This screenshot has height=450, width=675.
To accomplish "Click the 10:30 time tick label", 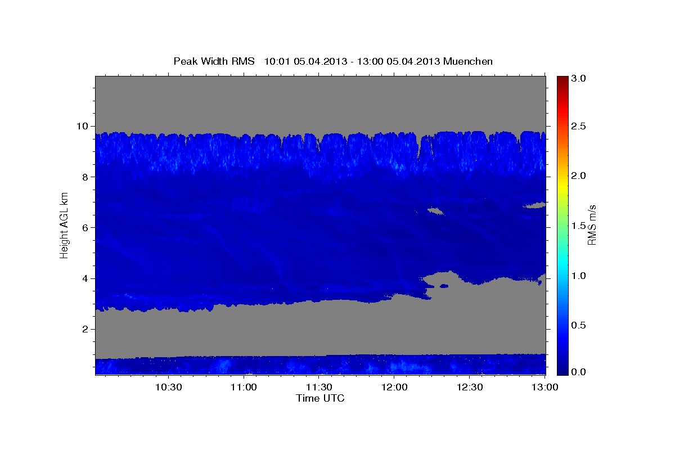I will (169, 388).
